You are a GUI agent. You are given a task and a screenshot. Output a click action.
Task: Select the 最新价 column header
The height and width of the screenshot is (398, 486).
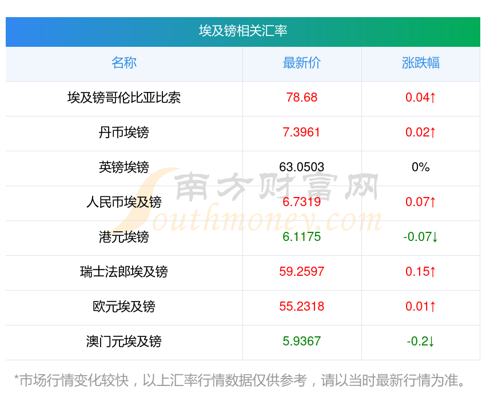301,63
